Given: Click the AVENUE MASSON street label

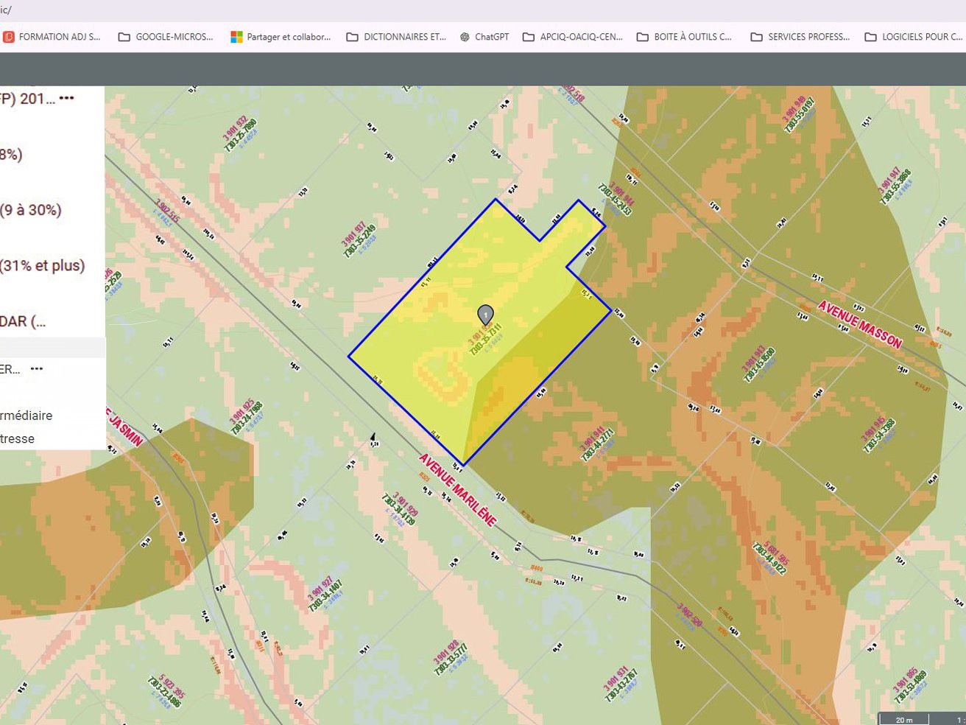Looking at the screenshot, I should coord(860,325).
